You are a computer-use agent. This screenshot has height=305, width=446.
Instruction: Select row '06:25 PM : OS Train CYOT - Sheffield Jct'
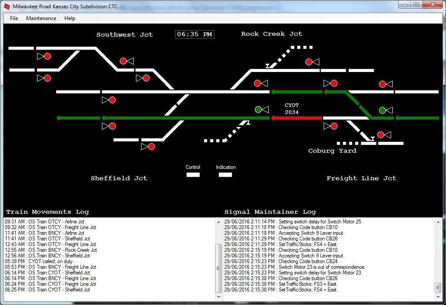point(47,290)
